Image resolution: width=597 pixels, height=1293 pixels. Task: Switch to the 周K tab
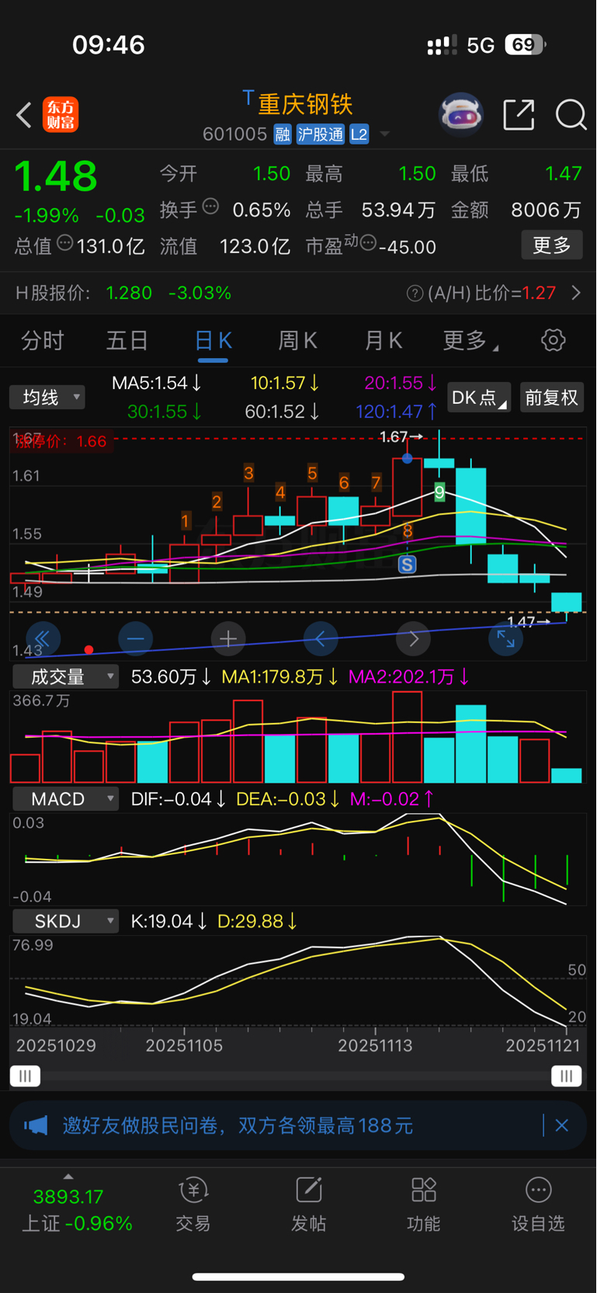point(298,340)
